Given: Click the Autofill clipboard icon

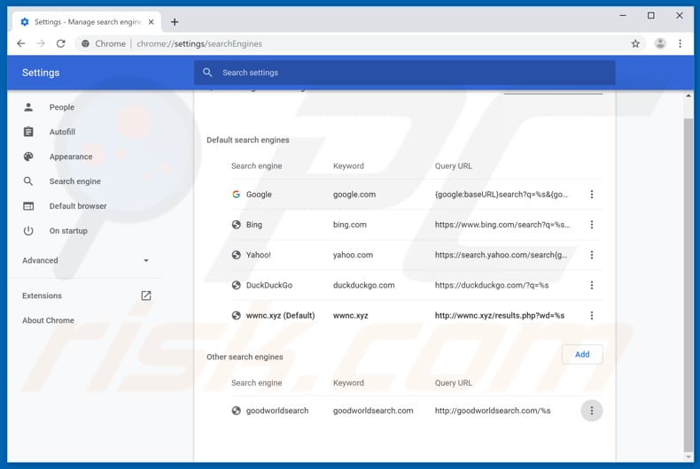Looking at the screenshot, I should [28, 132].
